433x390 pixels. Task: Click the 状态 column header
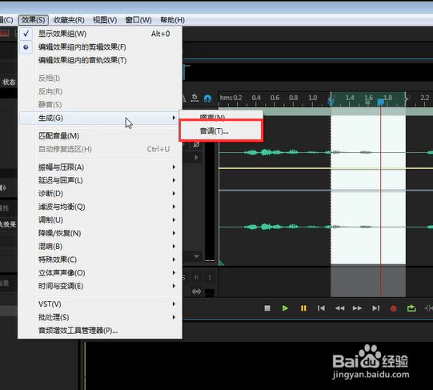(x=8, y=82)
